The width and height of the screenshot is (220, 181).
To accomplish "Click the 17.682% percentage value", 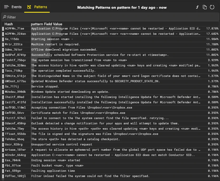I will point(212,34).
